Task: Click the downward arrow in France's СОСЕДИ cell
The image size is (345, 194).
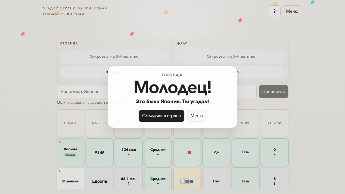Action: coord(274,184)
